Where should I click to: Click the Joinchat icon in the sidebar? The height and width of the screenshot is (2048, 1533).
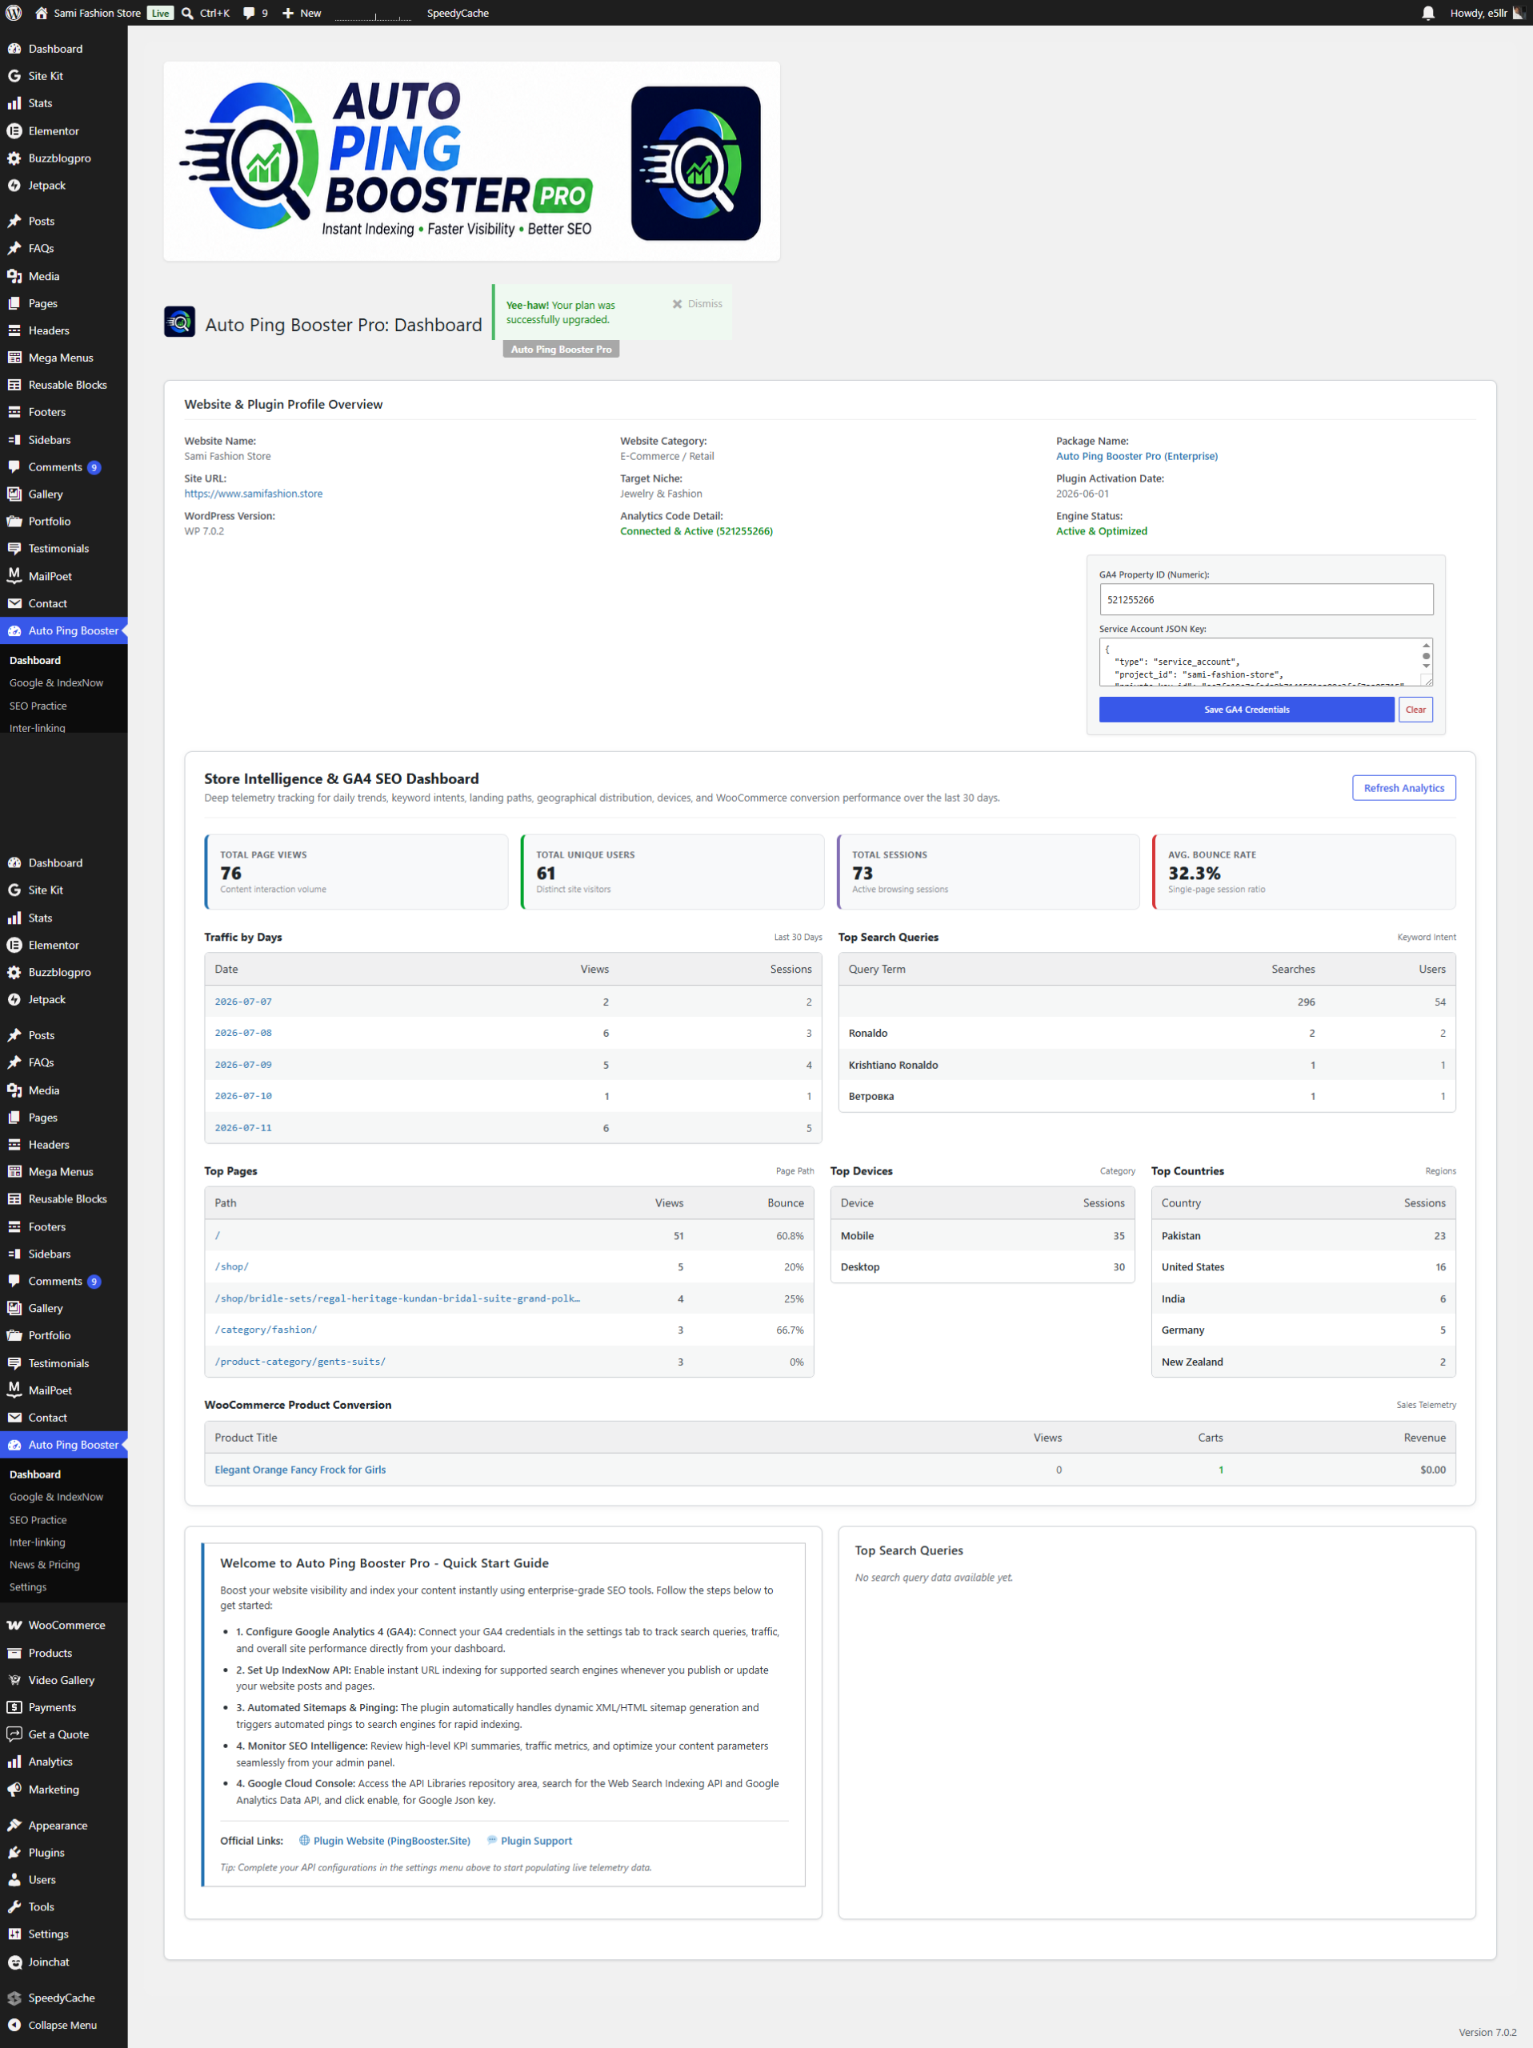(x=14, y=1961)
